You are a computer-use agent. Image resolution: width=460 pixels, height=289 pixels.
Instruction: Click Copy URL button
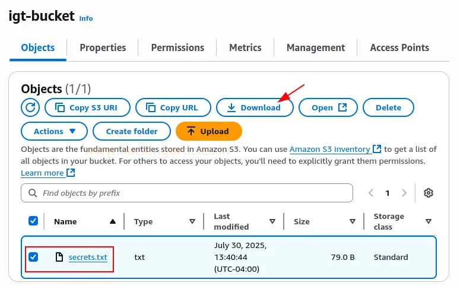point(173,107)
